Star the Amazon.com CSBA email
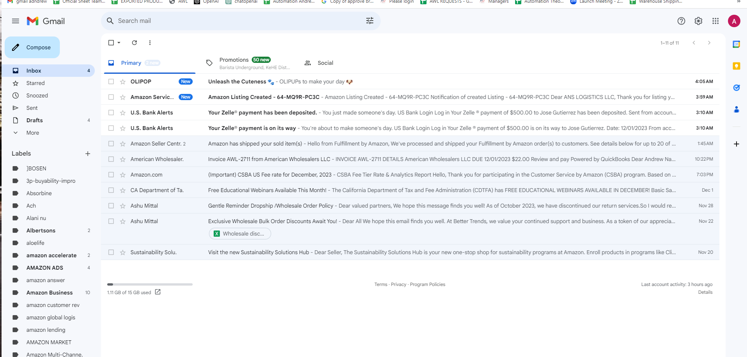 pos(123,175)
